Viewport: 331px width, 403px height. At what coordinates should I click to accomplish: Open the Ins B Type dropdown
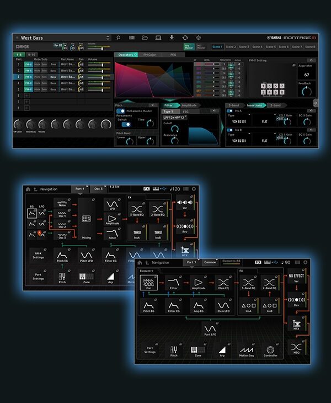(239, 139)
